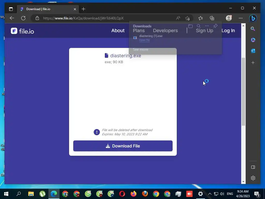
Task: Open the red AnyDesk taskbar icon
Action: click(189, 194)
